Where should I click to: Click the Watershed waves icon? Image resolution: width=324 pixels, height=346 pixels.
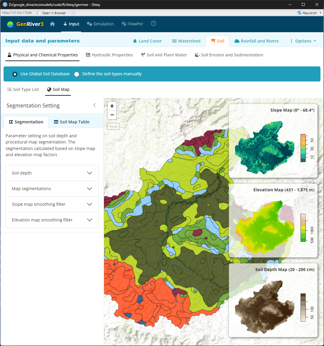coord(174,41)
